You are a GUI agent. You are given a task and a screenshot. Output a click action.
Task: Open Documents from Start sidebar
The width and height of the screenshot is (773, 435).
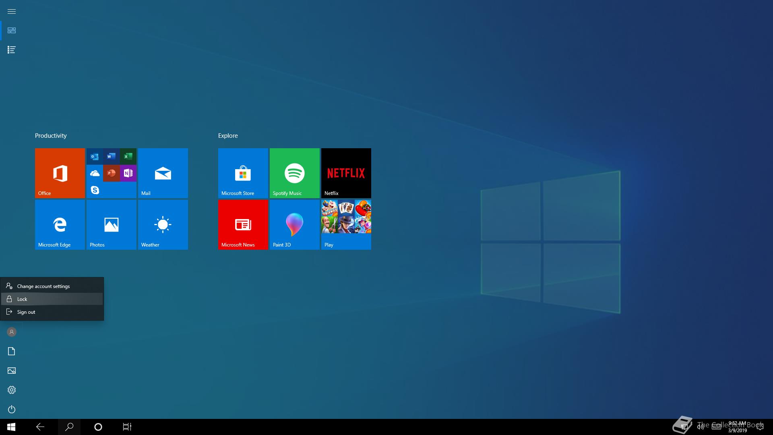click(11, 351)
